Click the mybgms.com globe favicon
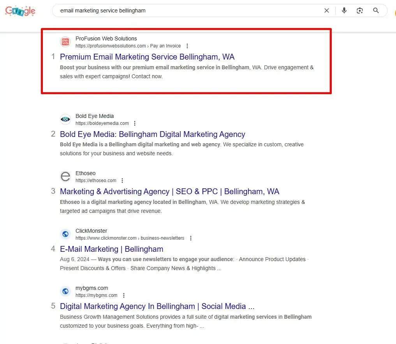396x344 pixels. [x=65, y=291]
